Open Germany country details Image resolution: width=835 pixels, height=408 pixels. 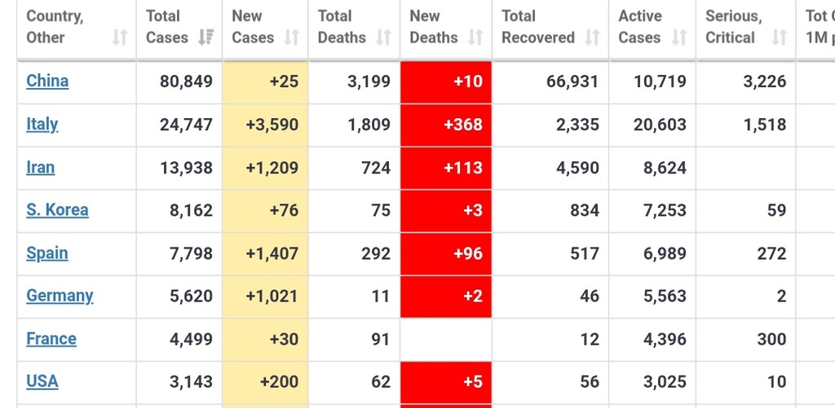pos(60,295)
